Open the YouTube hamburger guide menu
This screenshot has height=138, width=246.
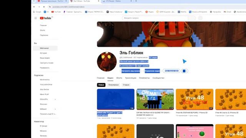[36, 18]
